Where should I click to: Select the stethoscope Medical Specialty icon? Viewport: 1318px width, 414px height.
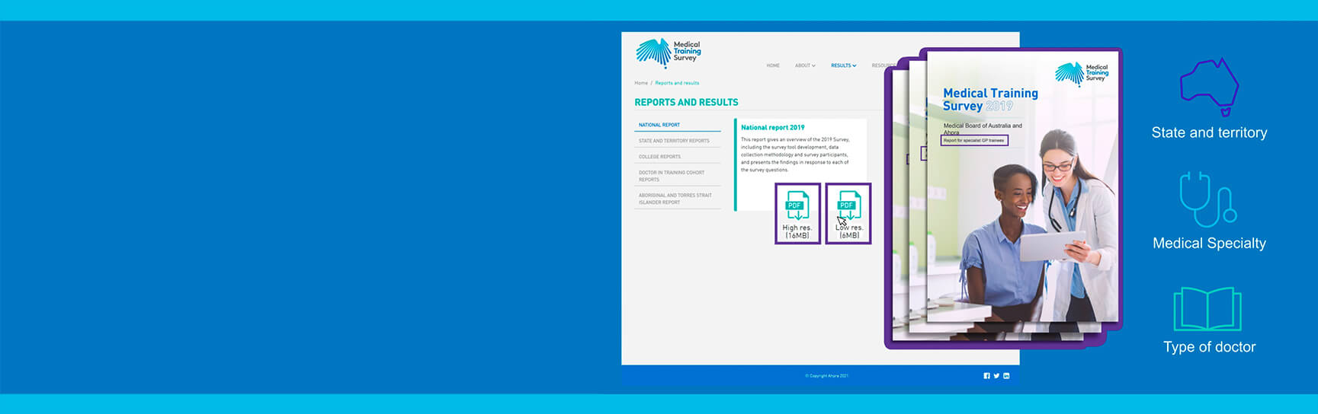pos(1207,199)
